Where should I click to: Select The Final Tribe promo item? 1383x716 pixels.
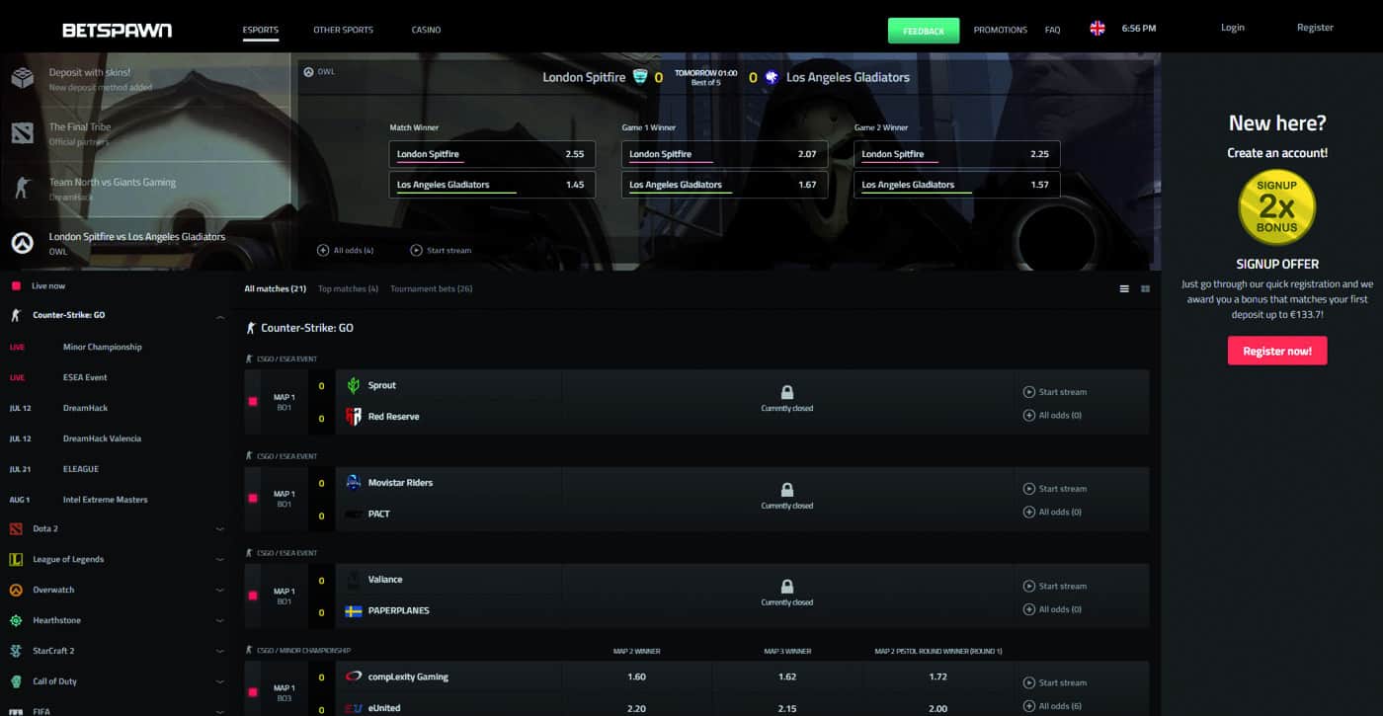tap(146, 133)
